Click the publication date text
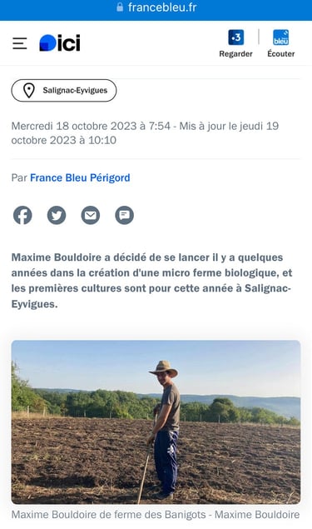This screenshot has width=312, height=529. click(145, 133)
